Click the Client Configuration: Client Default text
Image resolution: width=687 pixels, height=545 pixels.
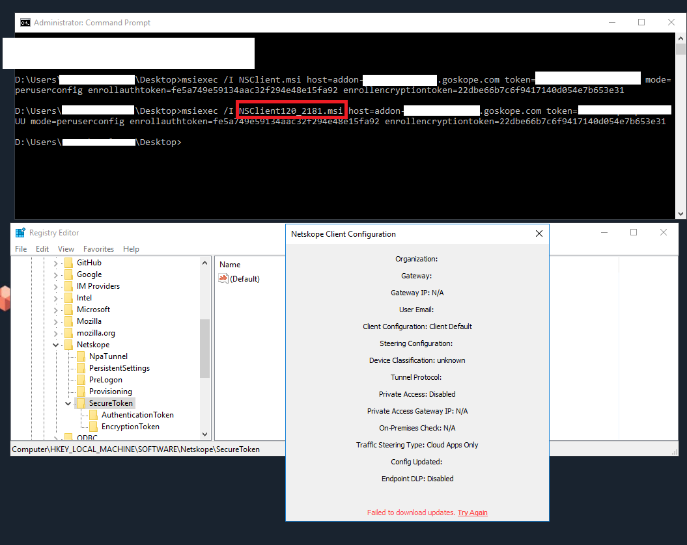point(417,326)
